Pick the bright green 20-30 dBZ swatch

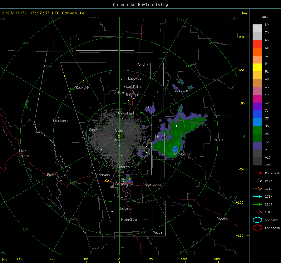(257, 130)
